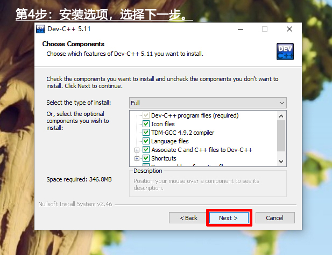Click the component list scroll-up arrow
This screenshot has height=255, width=332.
(x=281, y=116)
